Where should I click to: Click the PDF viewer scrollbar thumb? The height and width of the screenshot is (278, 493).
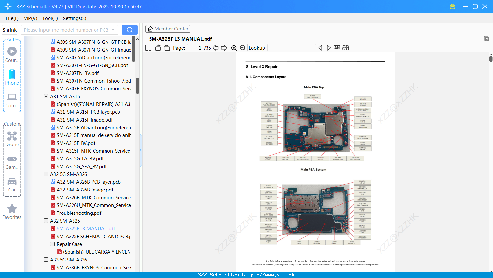[x=491, y=59]
